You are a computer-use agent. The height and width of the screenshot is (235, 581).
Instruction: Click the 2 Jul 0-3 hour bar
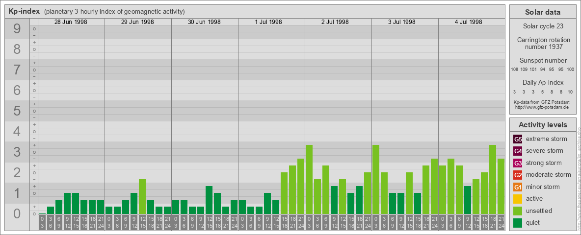[309, 180]
